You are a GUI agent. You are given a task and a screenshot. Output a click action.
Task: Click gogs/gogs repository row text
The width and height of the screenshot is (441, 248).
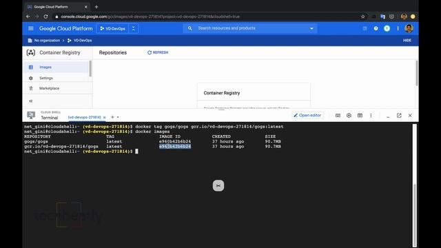click(36, 142)
